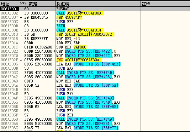The image size is (190, 132).
Task: Click MOV [EBP+551],EAX instruction
Action: coord(88,124)
